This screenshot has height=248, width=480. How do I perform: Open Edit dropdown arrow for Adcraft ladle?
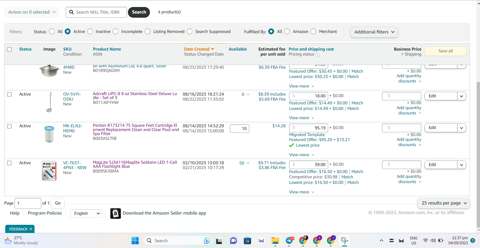[462, 96]
